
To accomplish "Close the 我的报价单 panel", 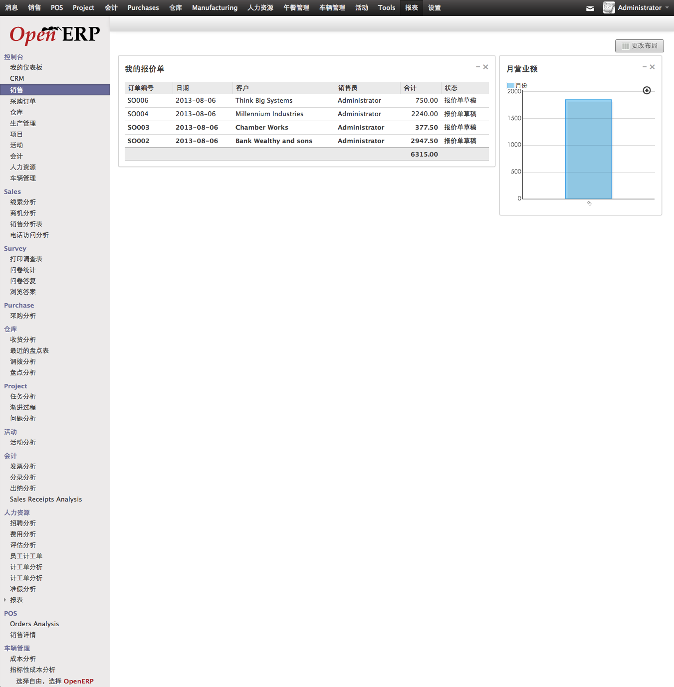I will point(485,67).
